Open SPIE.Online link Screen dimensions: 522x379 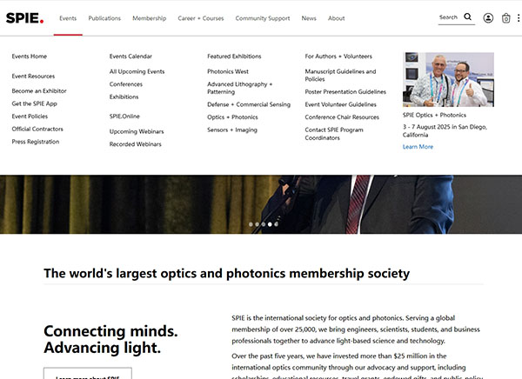tap(124, 116)
